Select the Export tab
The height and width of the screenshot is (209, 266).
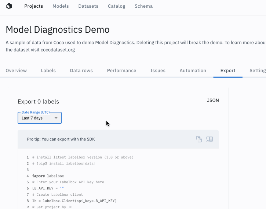228,70
